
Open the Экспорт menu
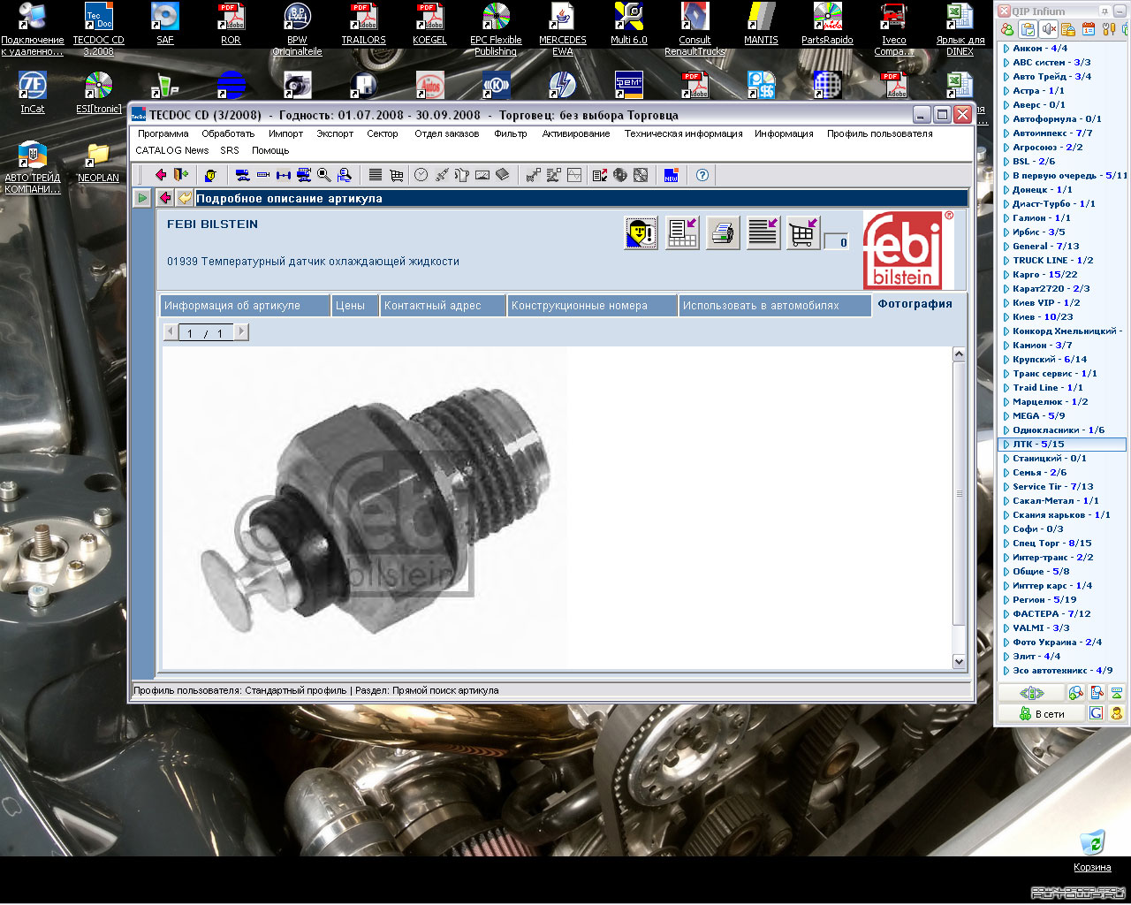point(335,133)
